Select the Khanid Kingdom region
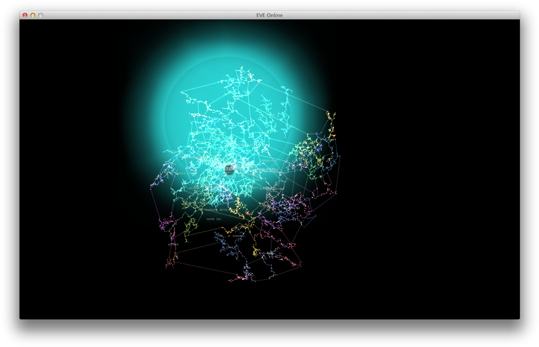 (197, 203)
